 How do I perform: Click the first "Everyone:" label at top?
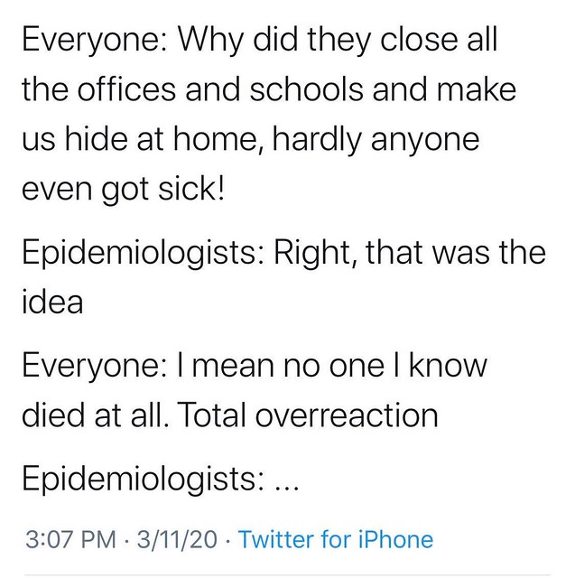[x=90, y=41]
